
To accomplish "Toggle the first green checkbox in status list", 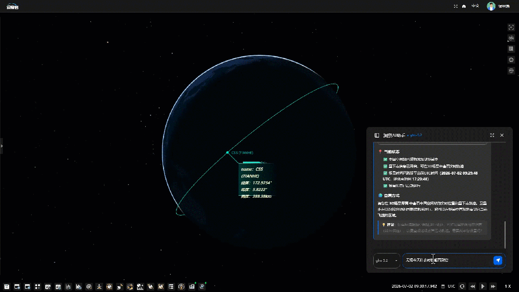I will [x=385, y=159].
